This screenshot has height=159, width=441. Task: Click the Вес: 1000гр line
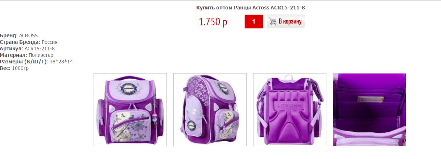[14, 68]
